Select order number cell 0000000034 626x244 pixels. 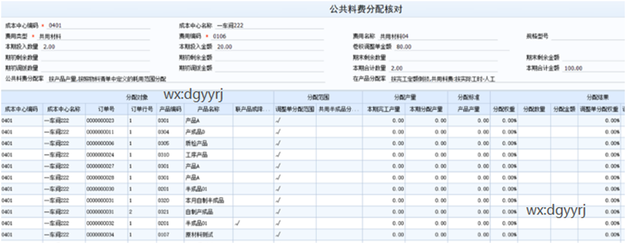(106, 235)
